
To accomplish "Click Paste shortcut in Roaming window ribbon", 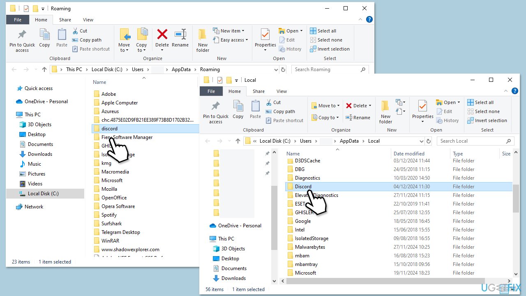I will pyautogui.click(x=91, y=49).
